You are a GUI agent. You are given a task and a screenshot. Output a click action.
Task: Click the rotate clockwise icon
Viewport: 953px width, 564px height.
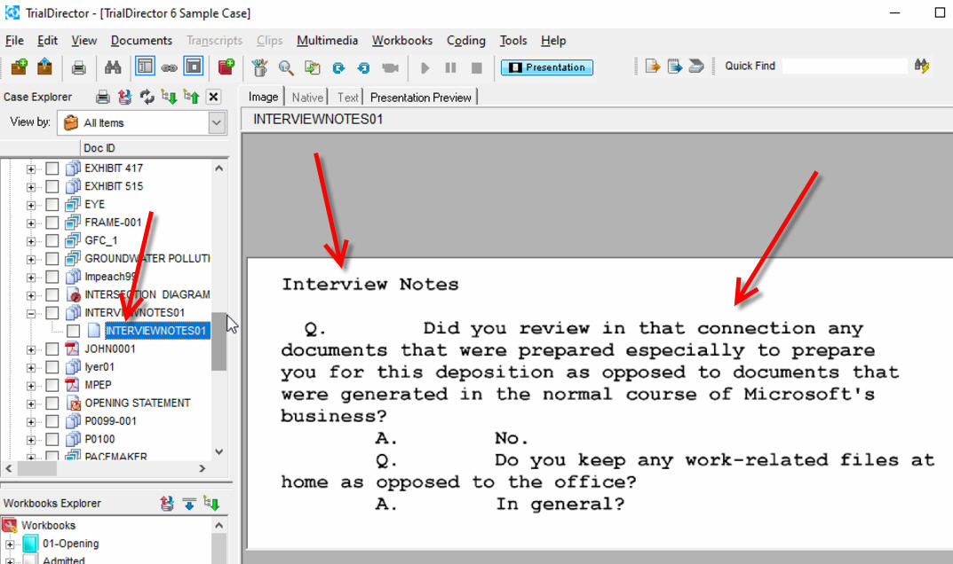point(338,68)
